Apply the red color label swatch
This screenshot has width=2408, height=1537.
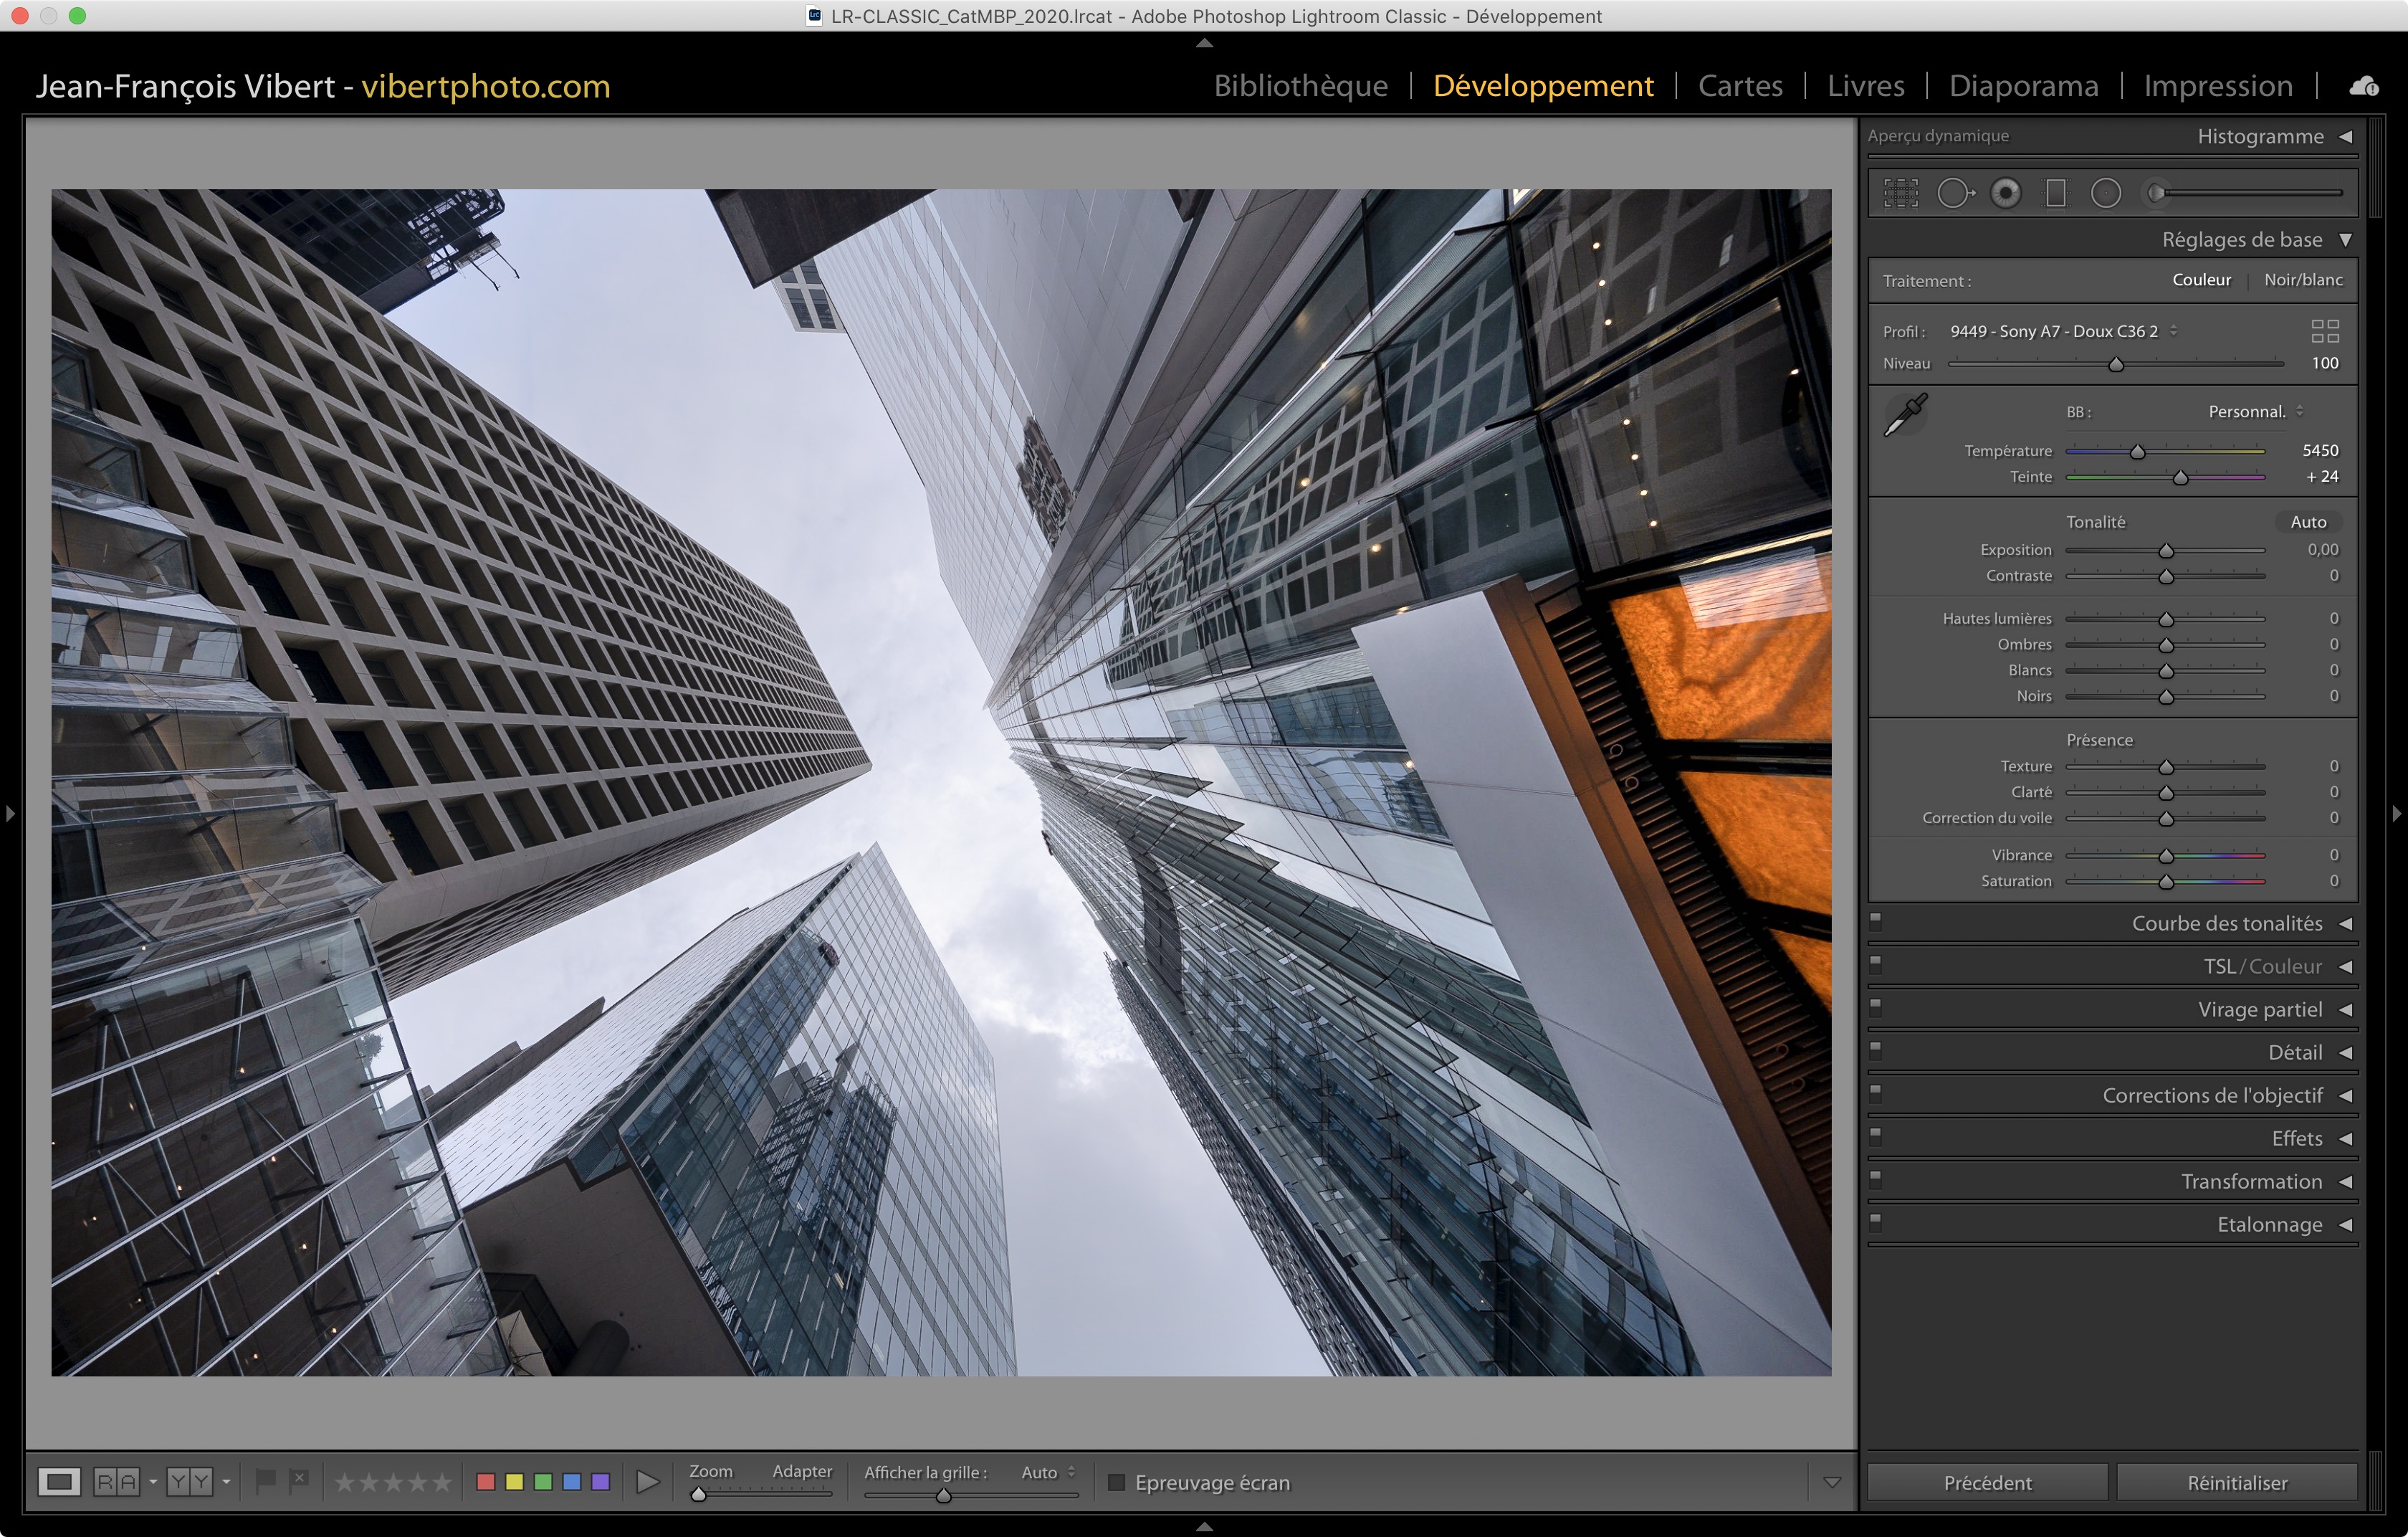tap(486, 1482)
